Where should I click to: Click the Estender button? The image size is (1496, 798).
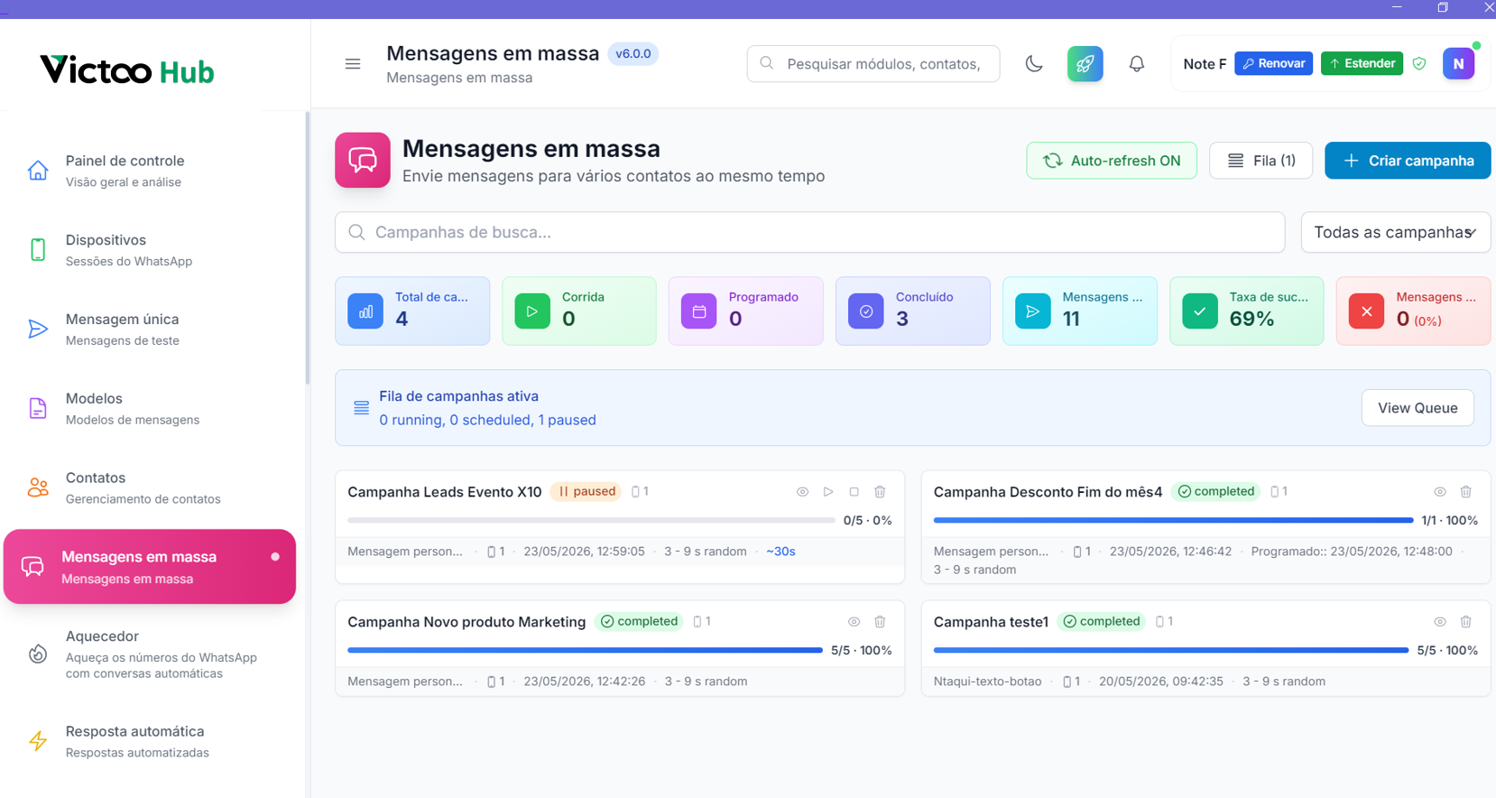1362,63
